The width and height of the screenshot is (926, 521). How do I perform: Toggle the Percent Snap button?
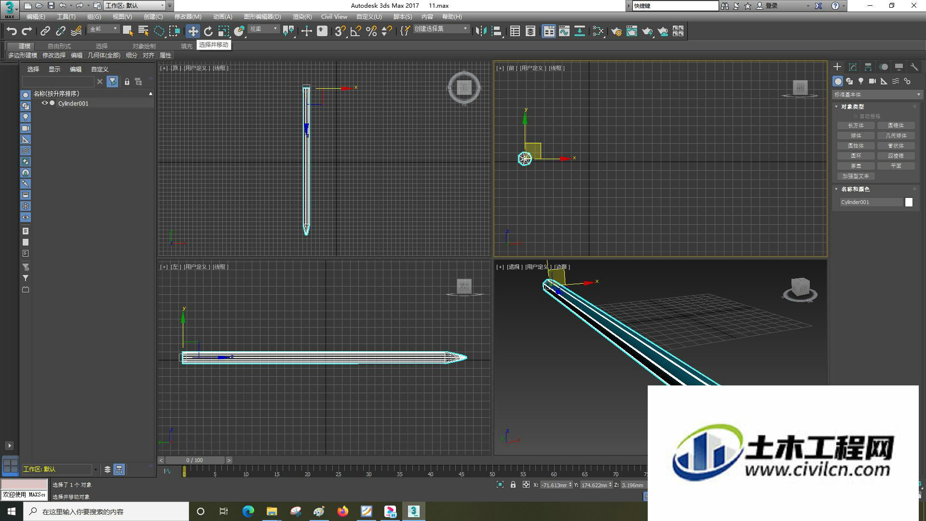pos(371,31)
